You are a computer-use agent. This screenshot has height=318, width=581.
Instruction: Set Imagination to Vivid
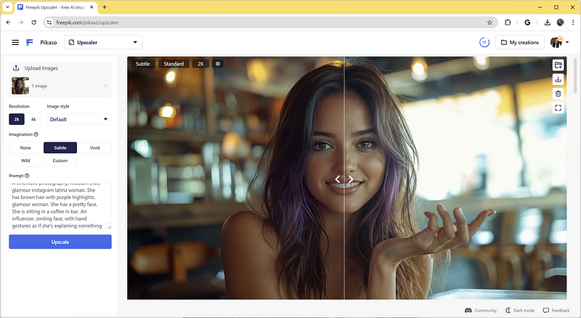pos(95,147)
